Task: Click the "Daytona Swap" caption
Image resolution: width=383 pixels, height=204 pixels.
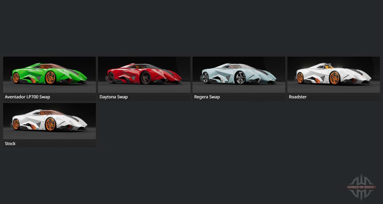Action: pyautogui.click(x=114, y=97)
